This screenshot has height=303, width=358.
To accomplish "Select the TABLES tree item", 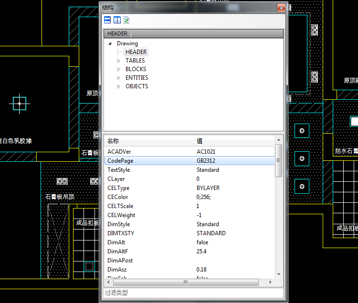I will pos(135,61).
